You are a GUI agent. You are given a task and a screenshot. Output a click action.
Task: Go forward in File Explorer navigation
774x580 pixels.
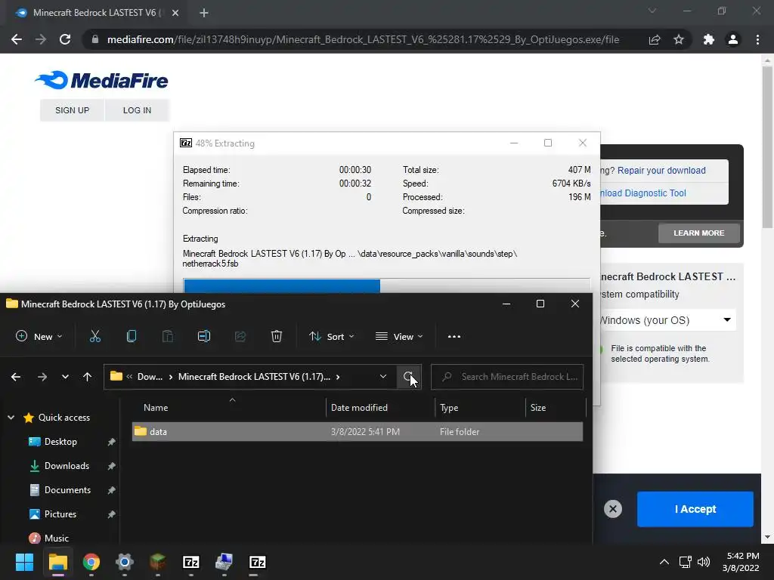(42, 377)
